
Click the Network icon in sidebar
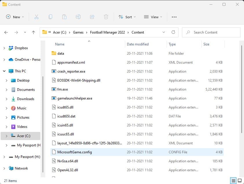(11, 168)
